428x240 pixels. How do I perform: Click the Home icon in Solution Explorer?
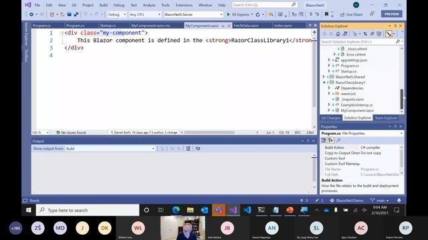point(338,34)
